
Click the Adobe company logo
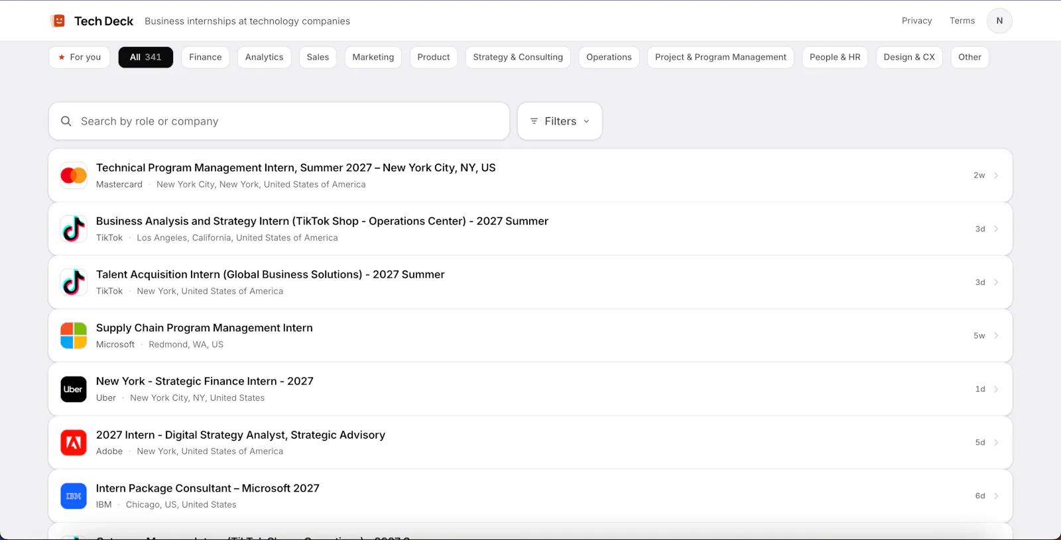tap(74, 443)
